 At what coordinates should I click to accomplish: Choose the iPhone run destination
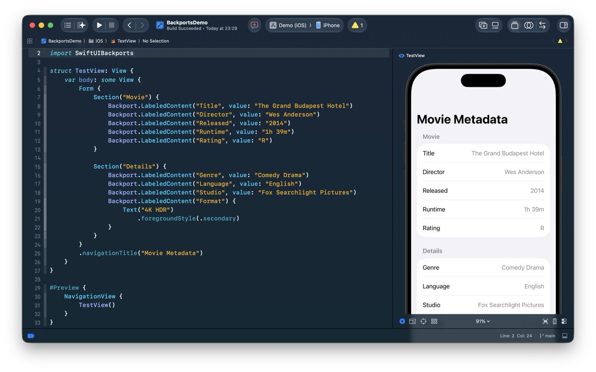click(328, 25)
